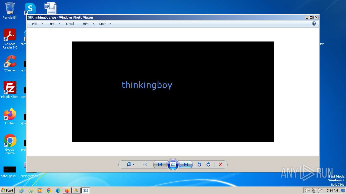Open the Print menu

(x=51, y=24)
